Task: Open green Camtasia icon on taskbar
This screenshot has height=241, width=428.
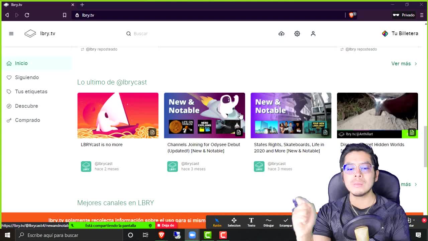Action: click(x=208, y=235)
